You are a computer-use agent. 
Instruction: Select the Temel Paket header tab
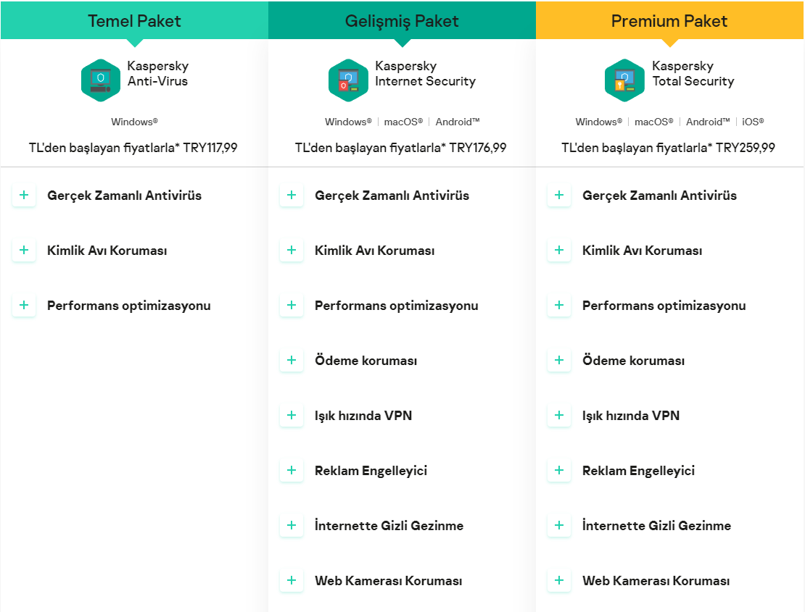[x=134, y=20]
